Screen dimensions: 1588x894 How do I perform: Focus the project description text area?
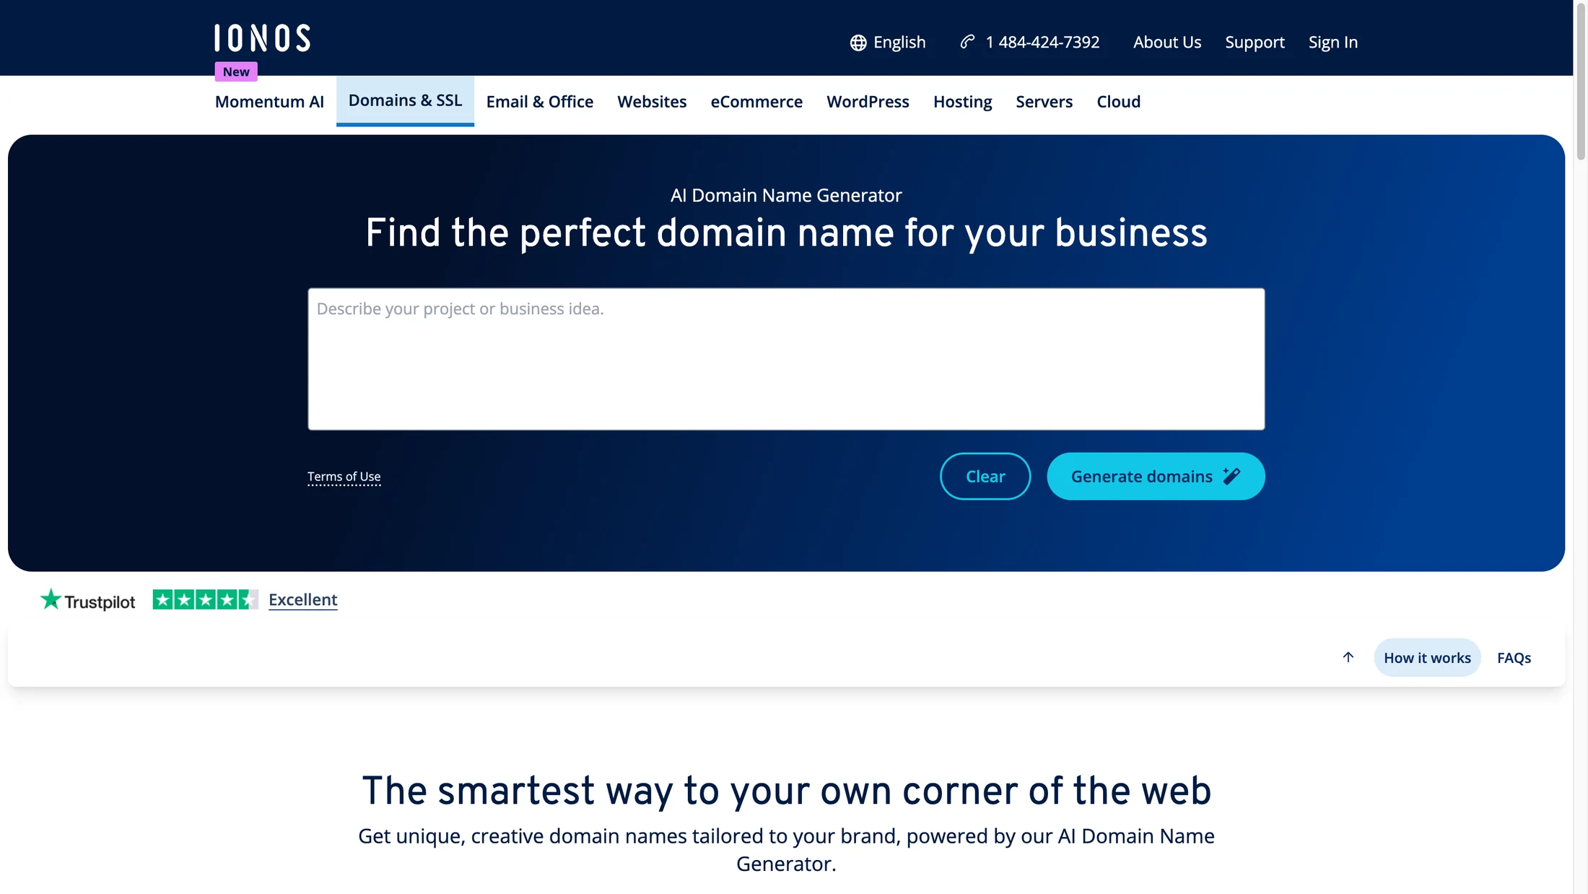coord(786,359)
